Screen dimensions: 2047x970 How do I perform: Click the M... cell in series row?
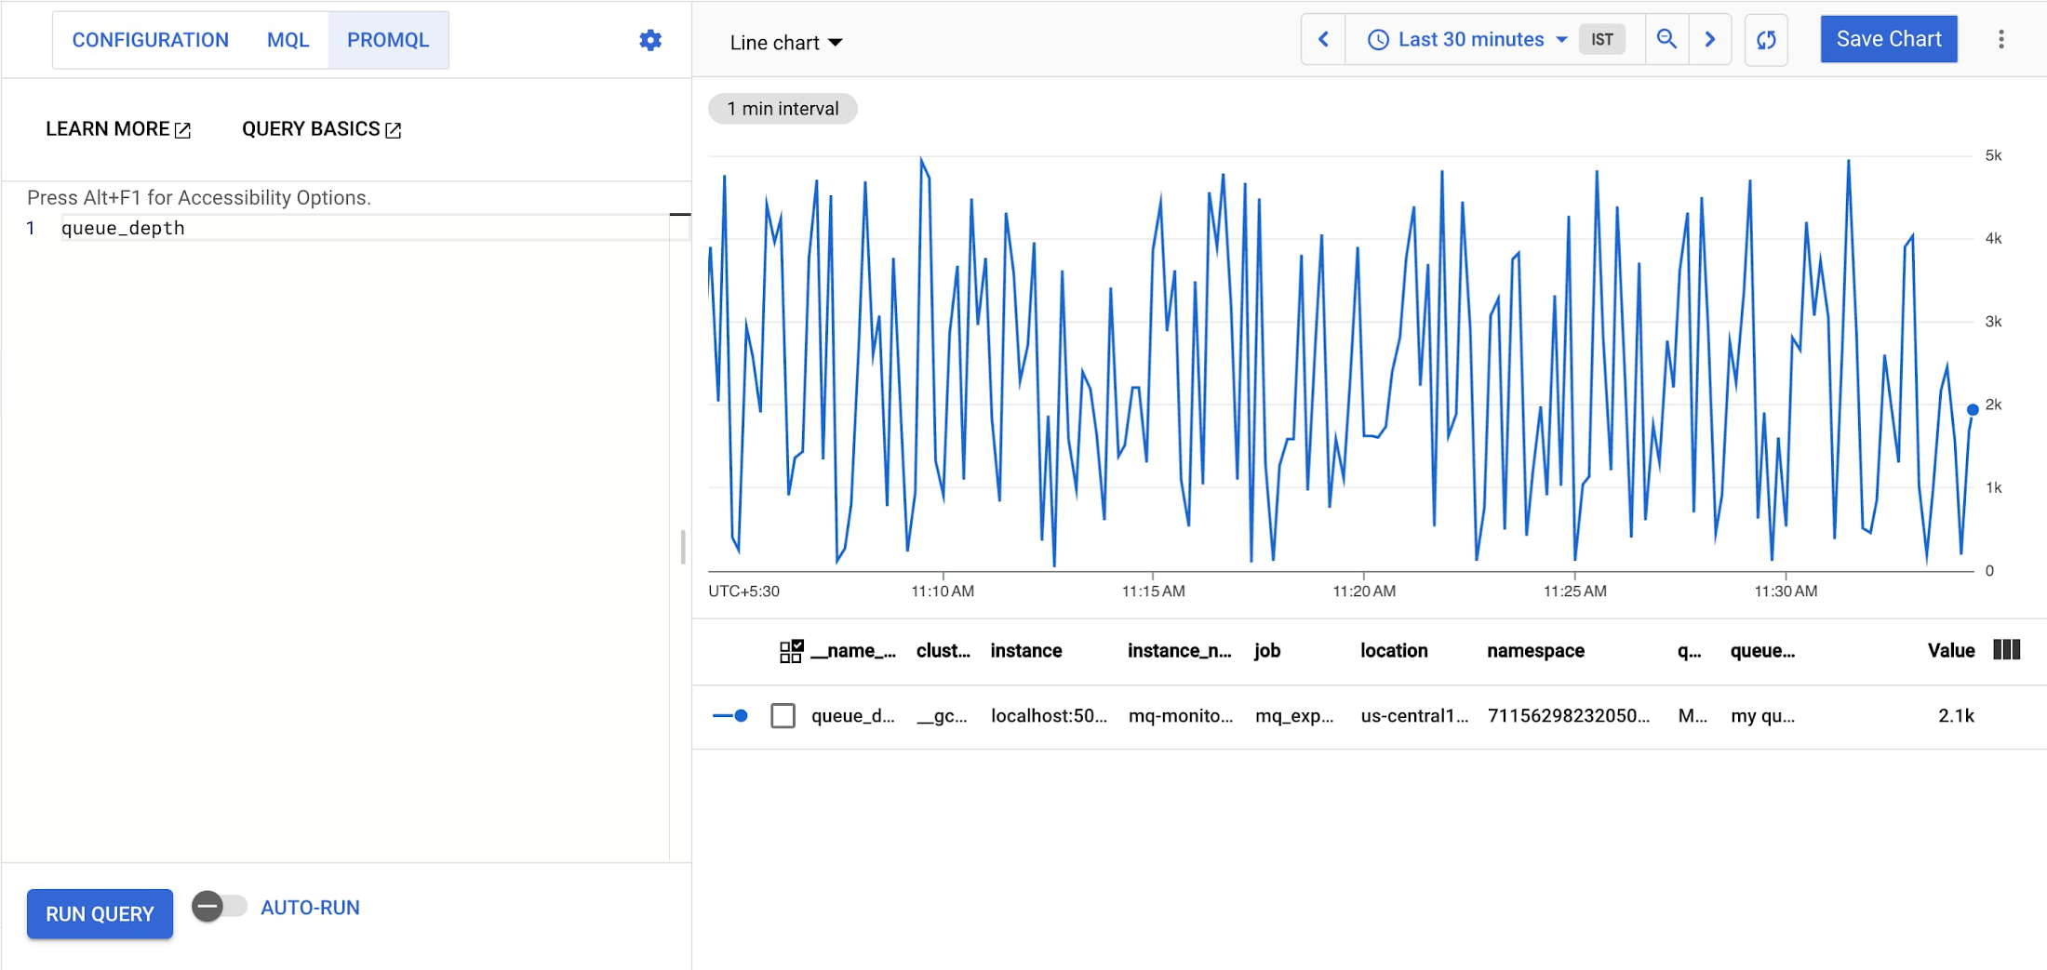tap(1692, 715)
